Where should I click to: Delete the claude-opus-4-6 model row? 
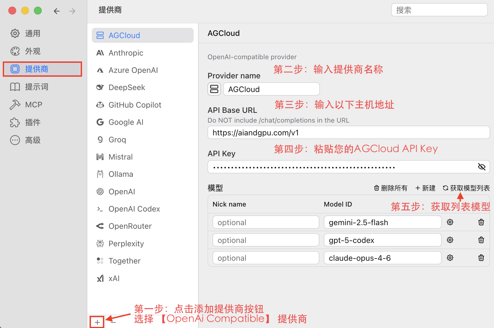coord(481,258)
